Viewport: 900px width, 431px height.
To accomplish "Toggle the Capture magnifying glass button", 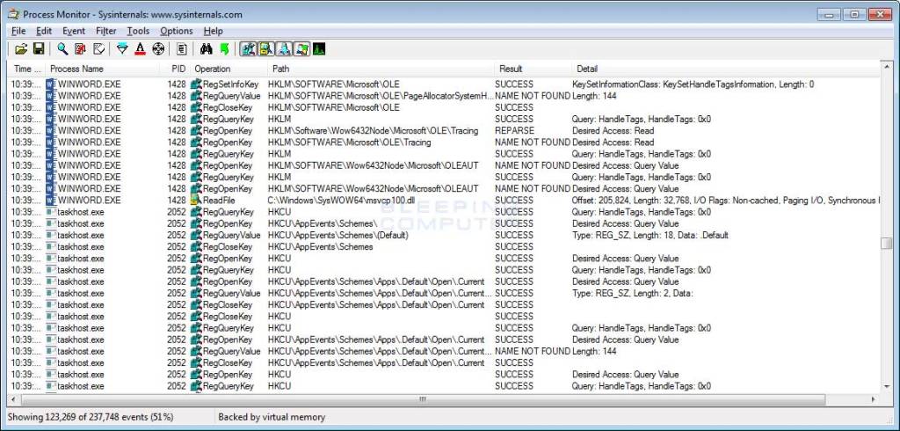I will click(x=62, y=48).
